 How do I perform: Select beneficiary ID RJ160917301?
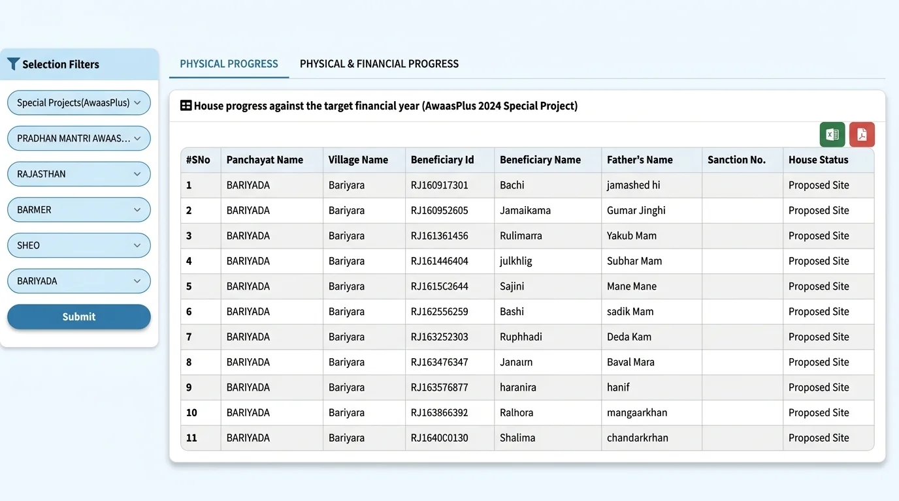pyautogui.click(x=440, y=185)
